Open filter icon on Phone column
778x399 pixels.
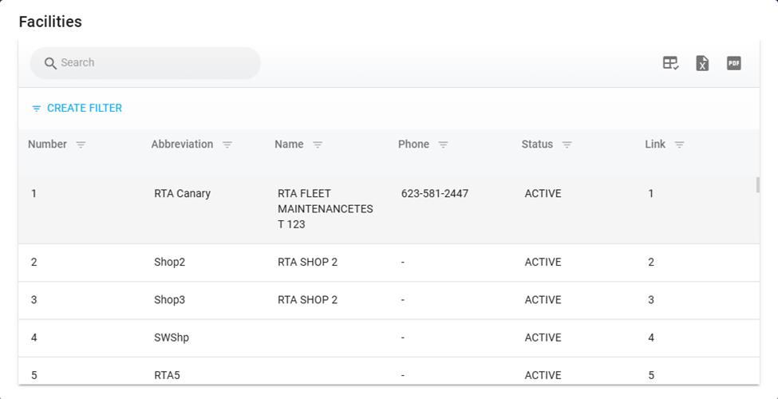443,144
